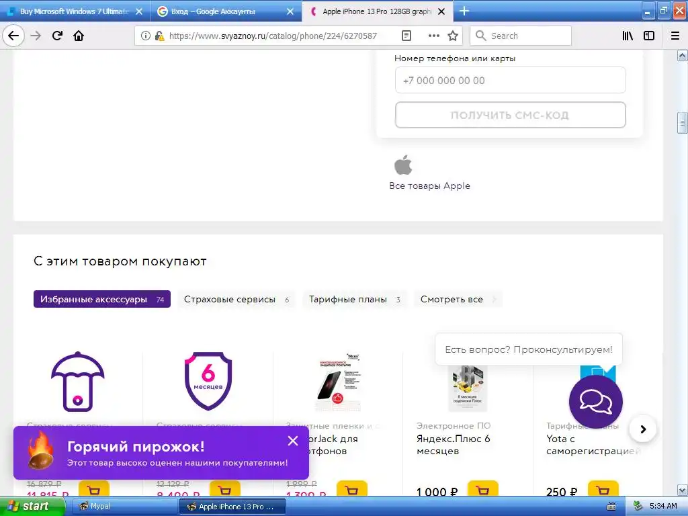Screen dimensions: 688x516
Task: Click the Apple logo icon
Action: pyautogui.click(x=403, y=165)
